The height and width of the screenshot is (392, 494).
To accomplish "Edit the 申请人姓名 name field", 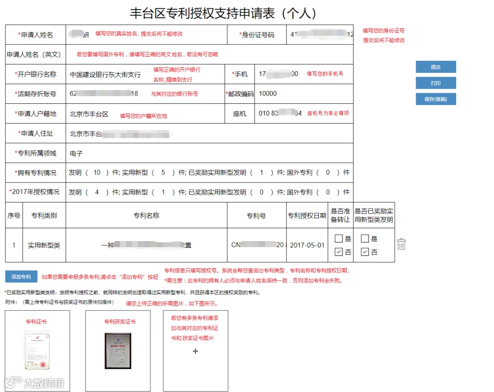I will pyautogui.click(x=146, y=35).
